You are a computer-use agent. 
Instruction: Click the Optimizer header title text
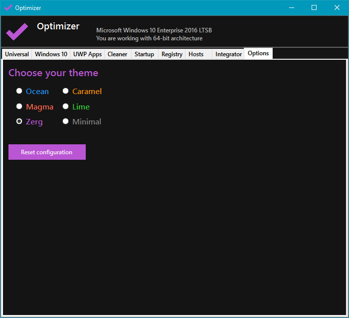click(x=58, y=26)
